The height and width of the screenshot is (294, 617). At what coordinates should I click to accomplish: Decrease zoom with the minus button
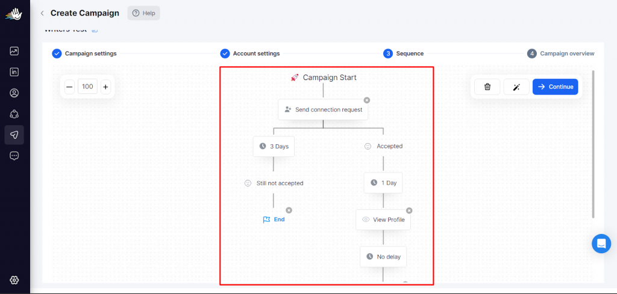coord(69,87)
